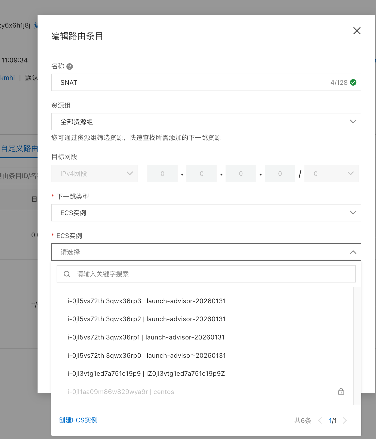Click the help icon next to 名称

coord(70,67)
